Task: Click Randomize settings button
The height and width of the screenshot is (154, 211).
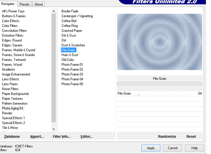Action: point(167,137)
